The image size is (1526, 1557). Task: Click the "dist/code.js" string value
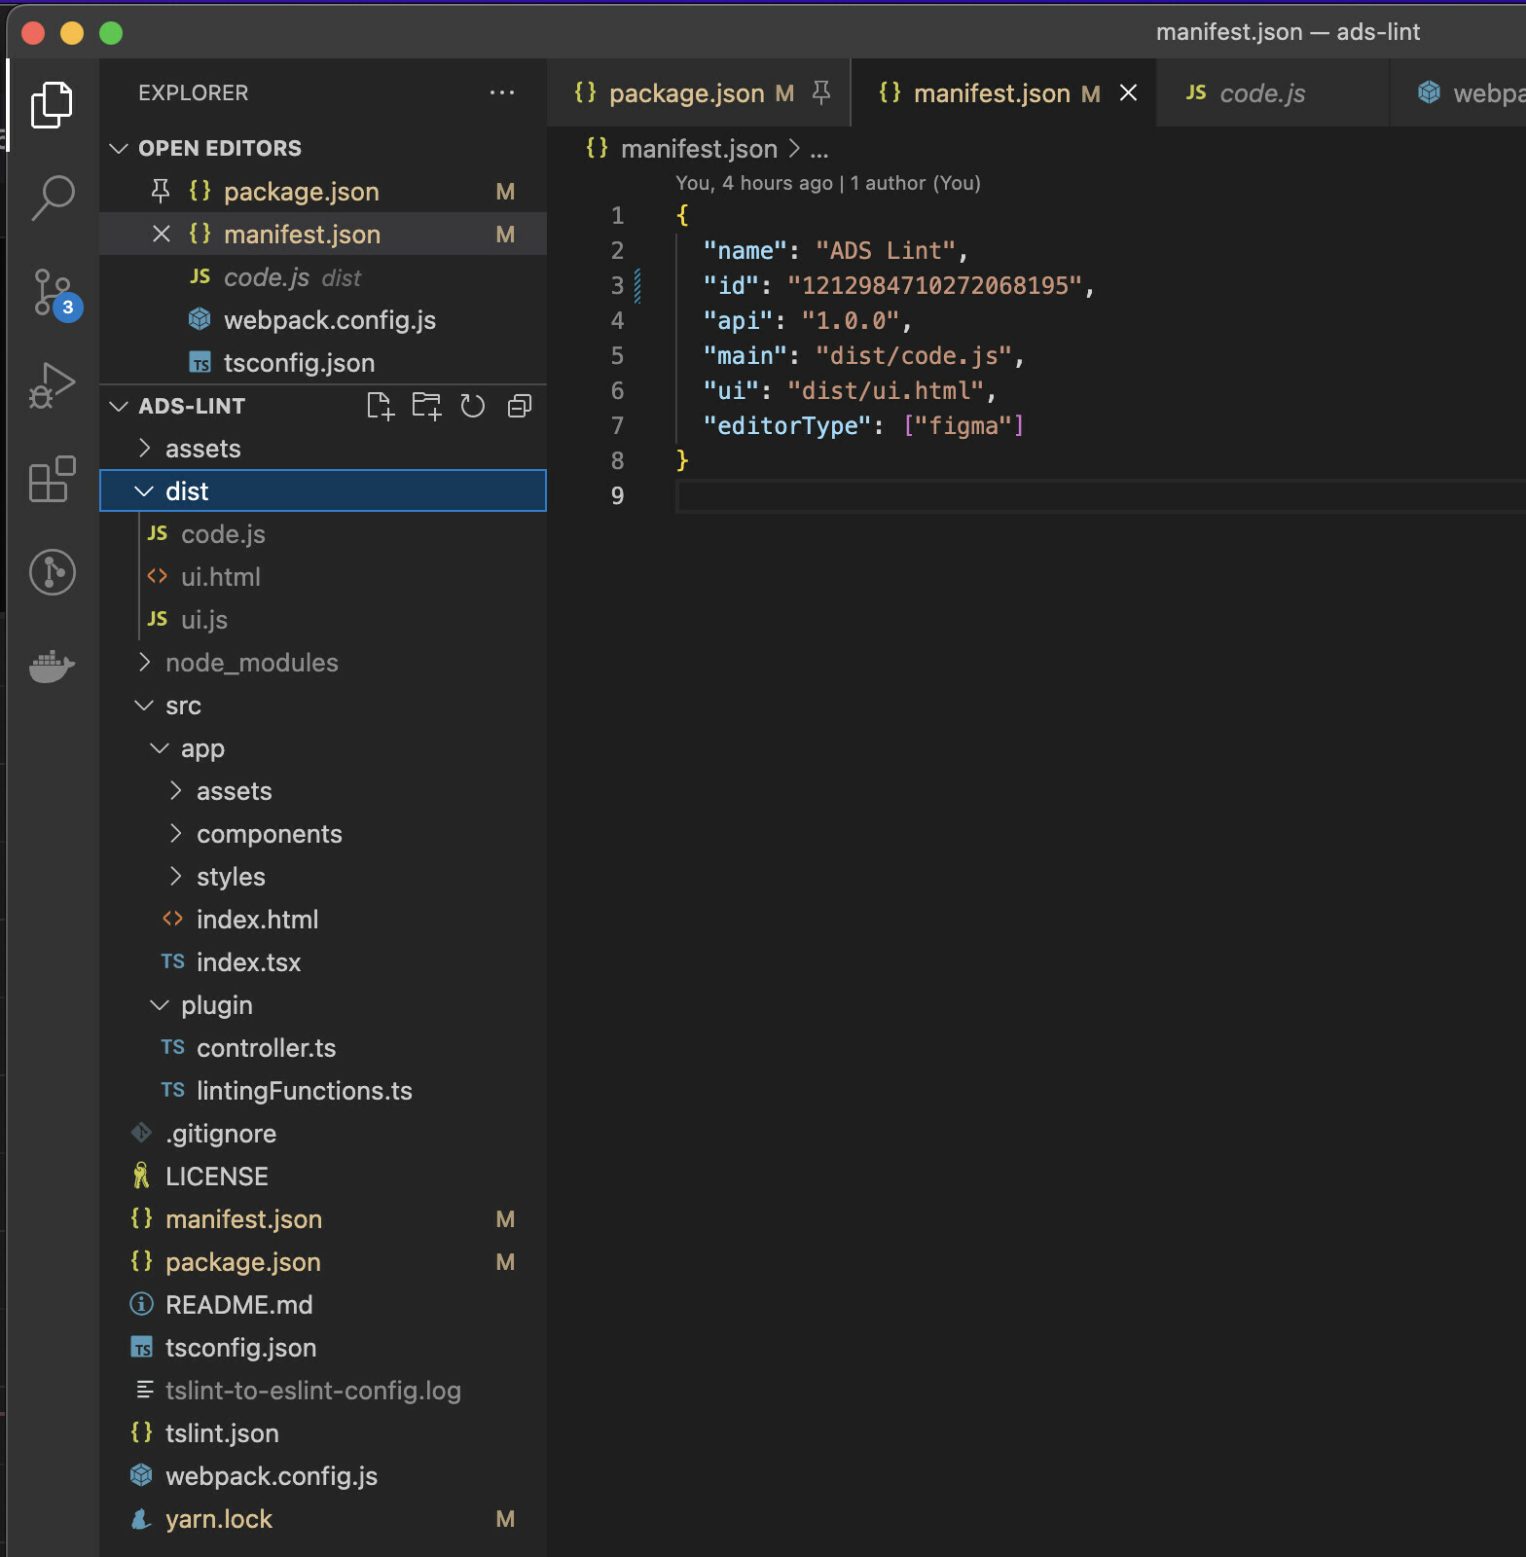point(914,356)
